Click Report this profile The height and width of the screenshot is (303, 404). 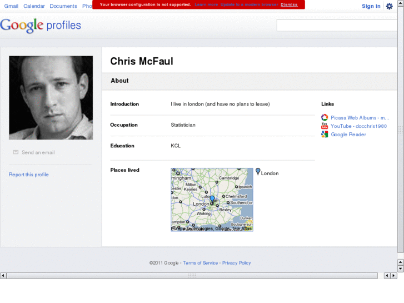click(28, 175)
